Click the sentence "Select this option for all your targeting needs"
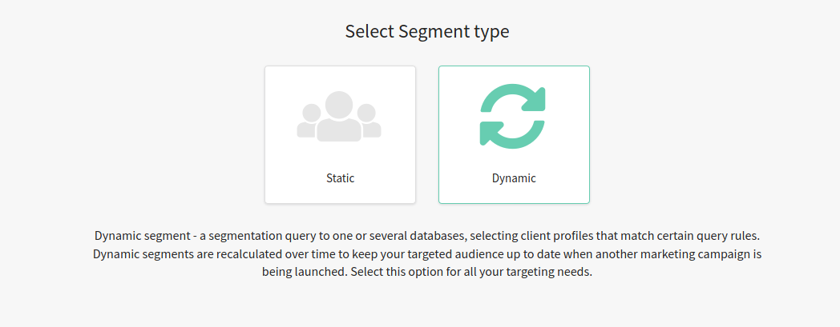Image resolution: width=840 pixels, height=327 pixels. [471, 271]
